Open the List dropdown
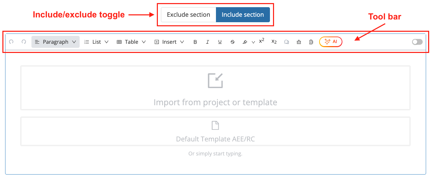436x179 pixels. point(96,42)
